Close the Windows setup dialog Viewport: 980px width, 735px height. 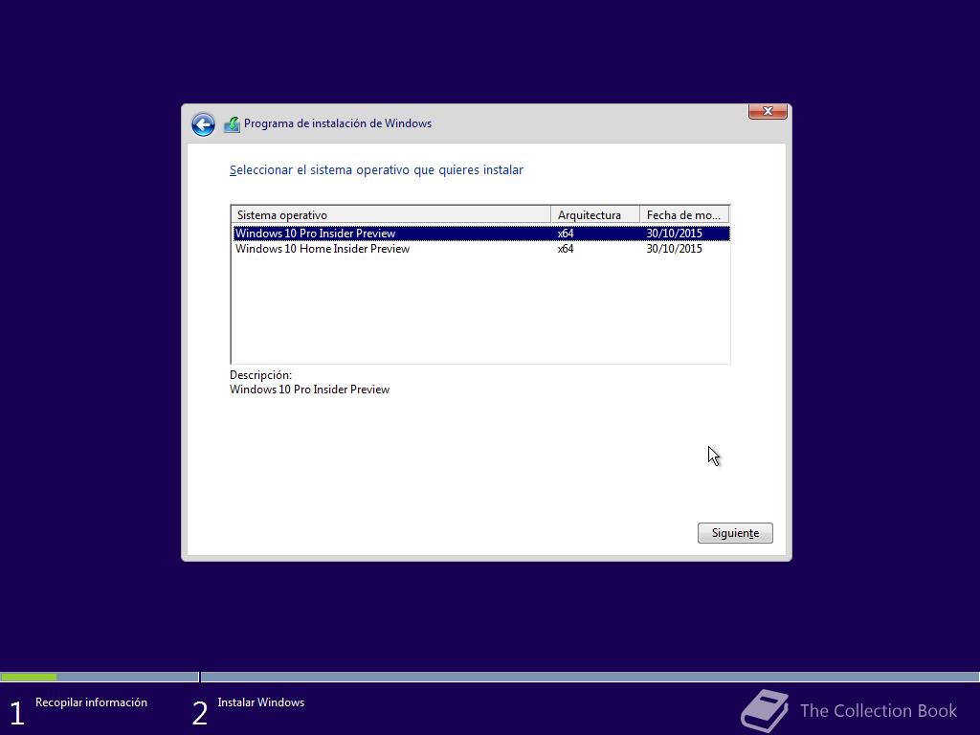pyautogui.click(x=768, y=111)
